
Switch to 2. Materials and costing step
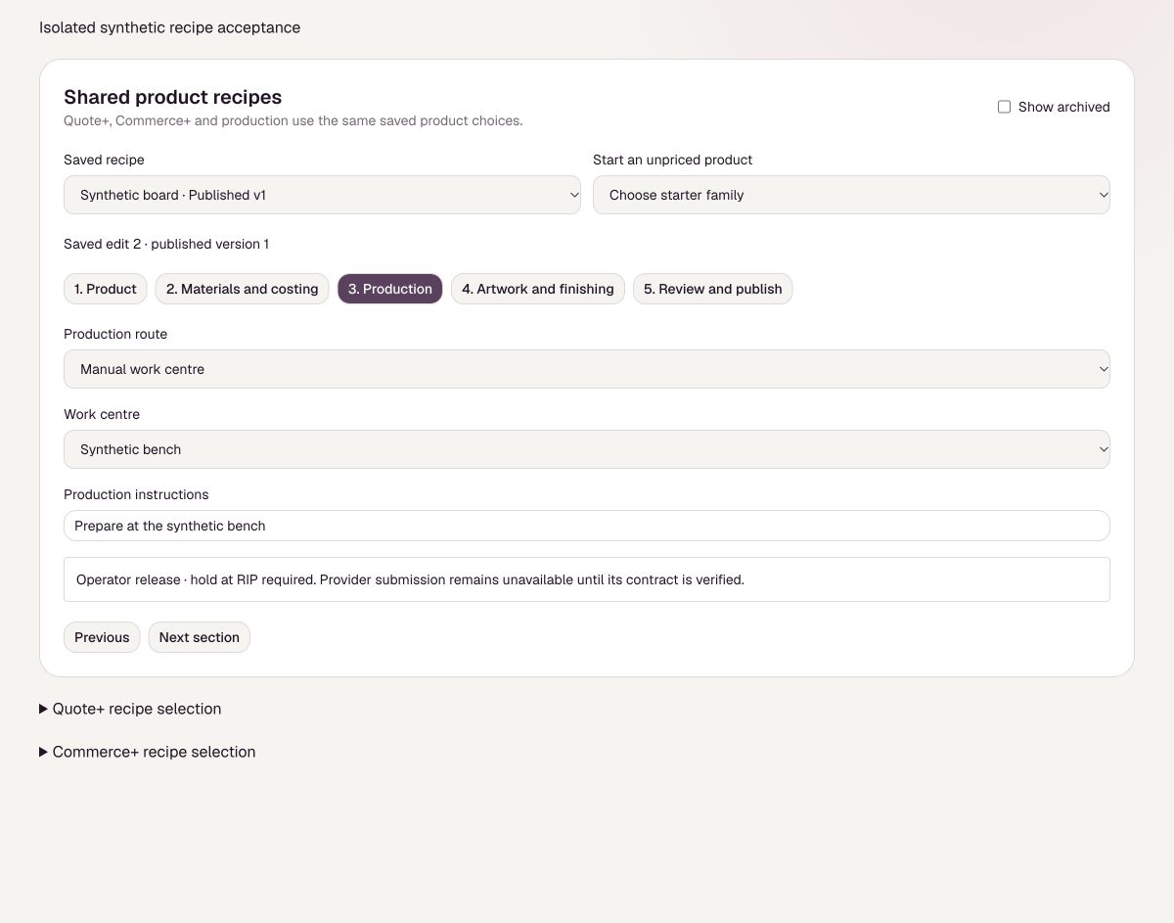tap(242, 289)
